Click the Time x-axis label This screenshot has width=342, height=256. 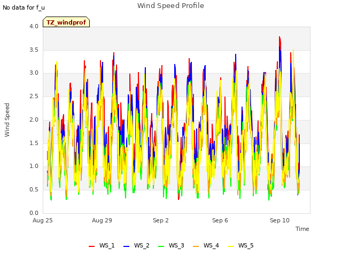(302, 229)
